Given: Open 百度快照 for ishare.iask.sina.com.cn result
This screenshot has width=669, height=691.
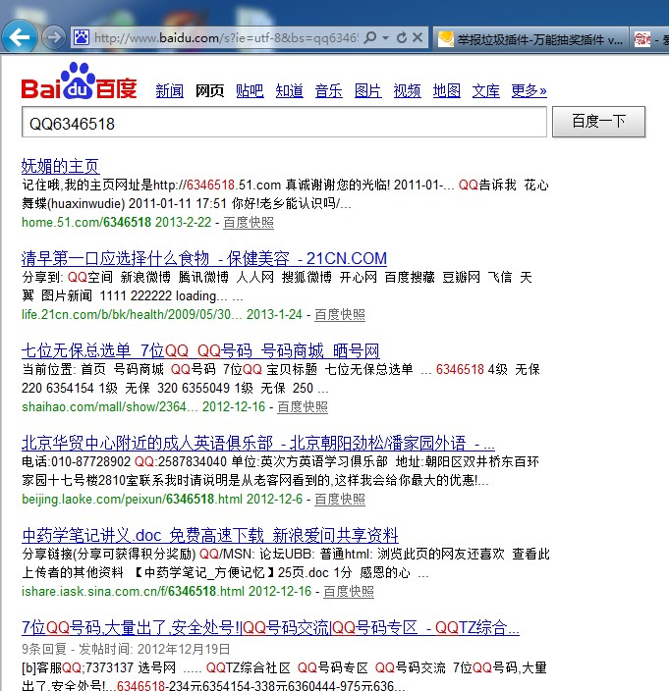Looking at the screenshot, I should pyautogui.click(x=349, y=591).
